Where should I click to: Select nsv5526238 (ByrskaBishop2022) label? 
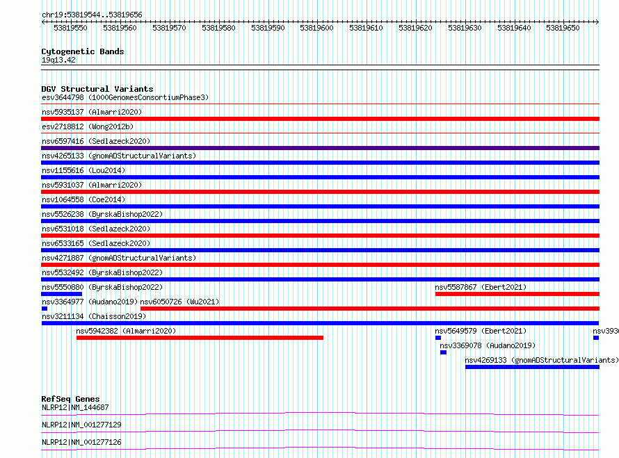[102, 214]
